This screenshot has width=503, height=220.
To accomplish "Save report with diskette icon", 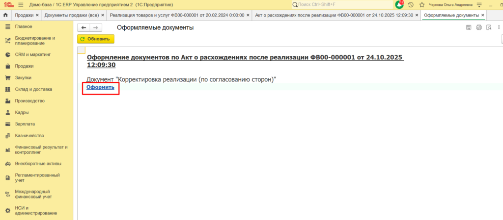I will tap(469, 27).
